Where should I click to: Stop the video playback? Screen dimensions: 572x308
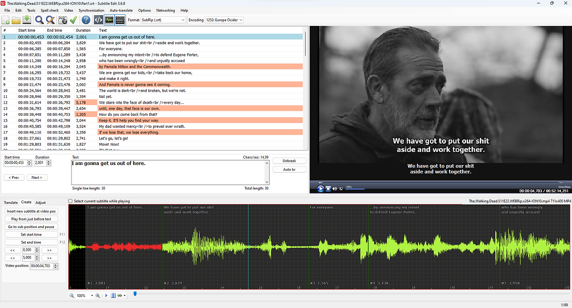(328, 189)
